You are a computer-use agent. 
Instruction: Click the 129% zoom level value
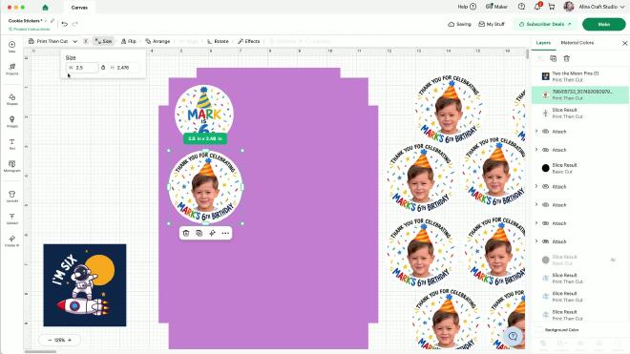59,340
